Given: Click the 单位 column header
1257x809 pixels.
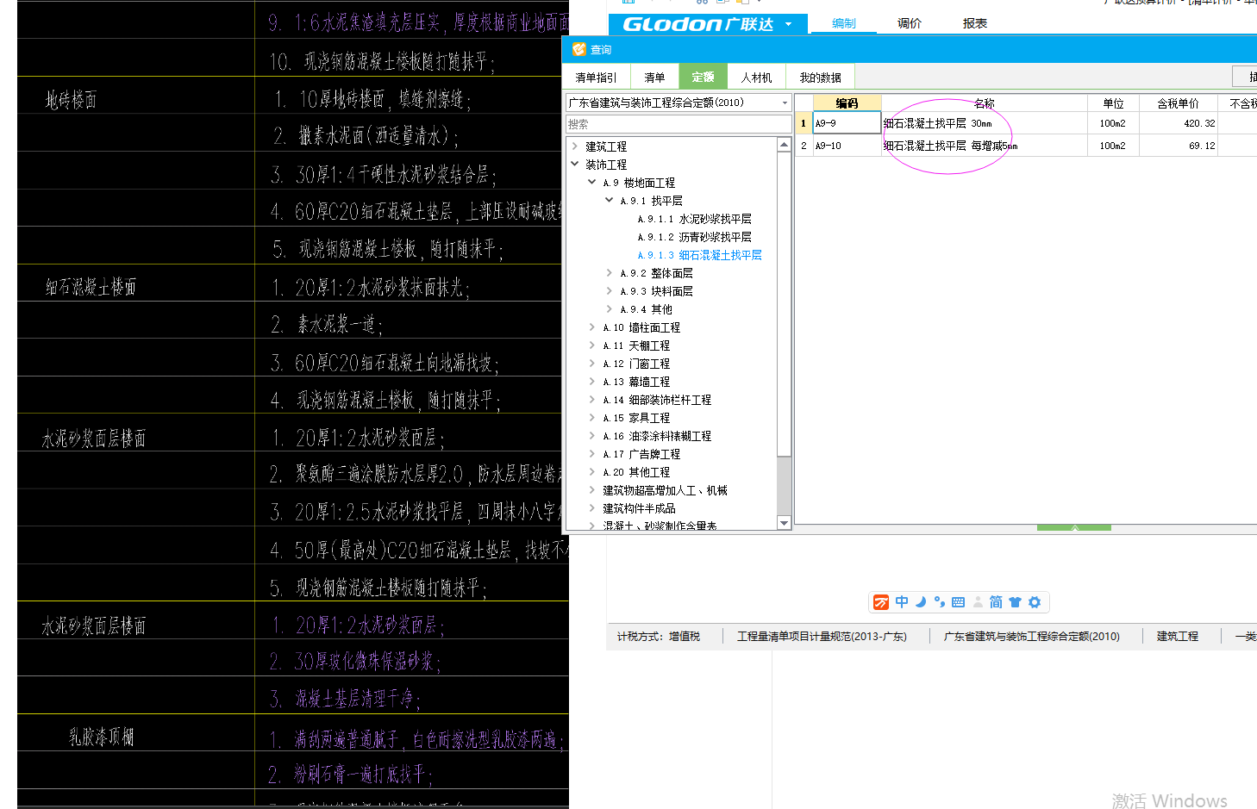Looking at the screenshot, I should pyautogui.click(x=1113, y=103).
